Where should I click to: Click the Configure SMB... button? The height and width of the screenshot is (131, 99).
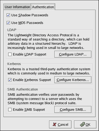click(73, 109)
